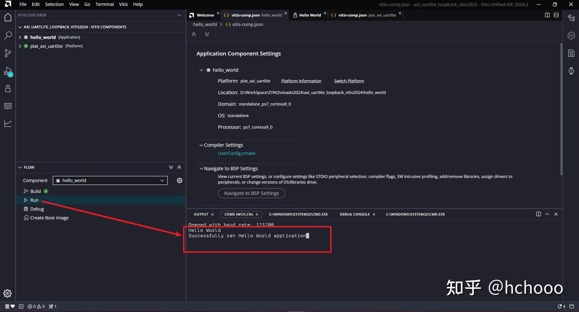Switch to the DEBUG CONSOLE tab
This screenshot has width=579, height=312.
point(355,214)
